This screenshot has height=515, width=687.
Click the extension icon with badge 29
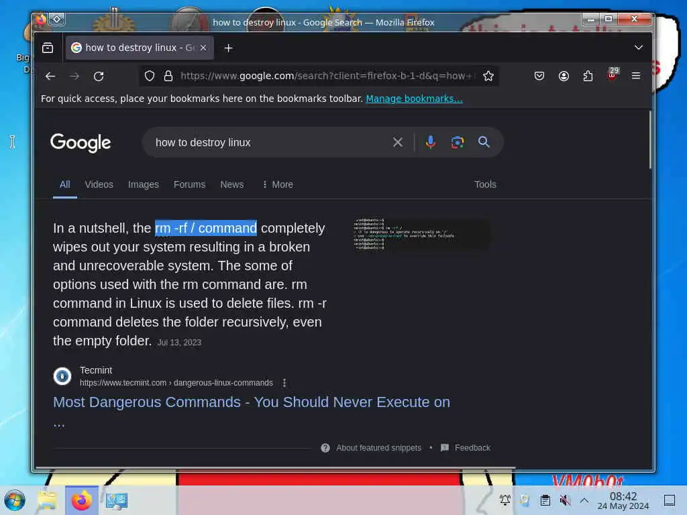613,75
